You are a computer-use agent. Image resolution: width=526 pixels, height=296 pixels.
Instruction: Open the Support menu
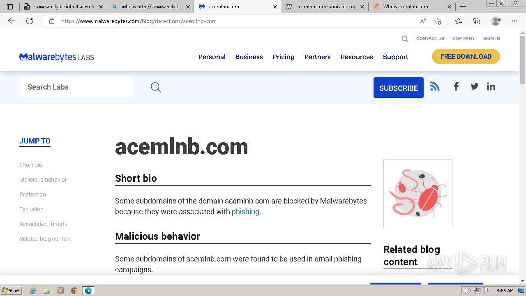tap(396, 57)
